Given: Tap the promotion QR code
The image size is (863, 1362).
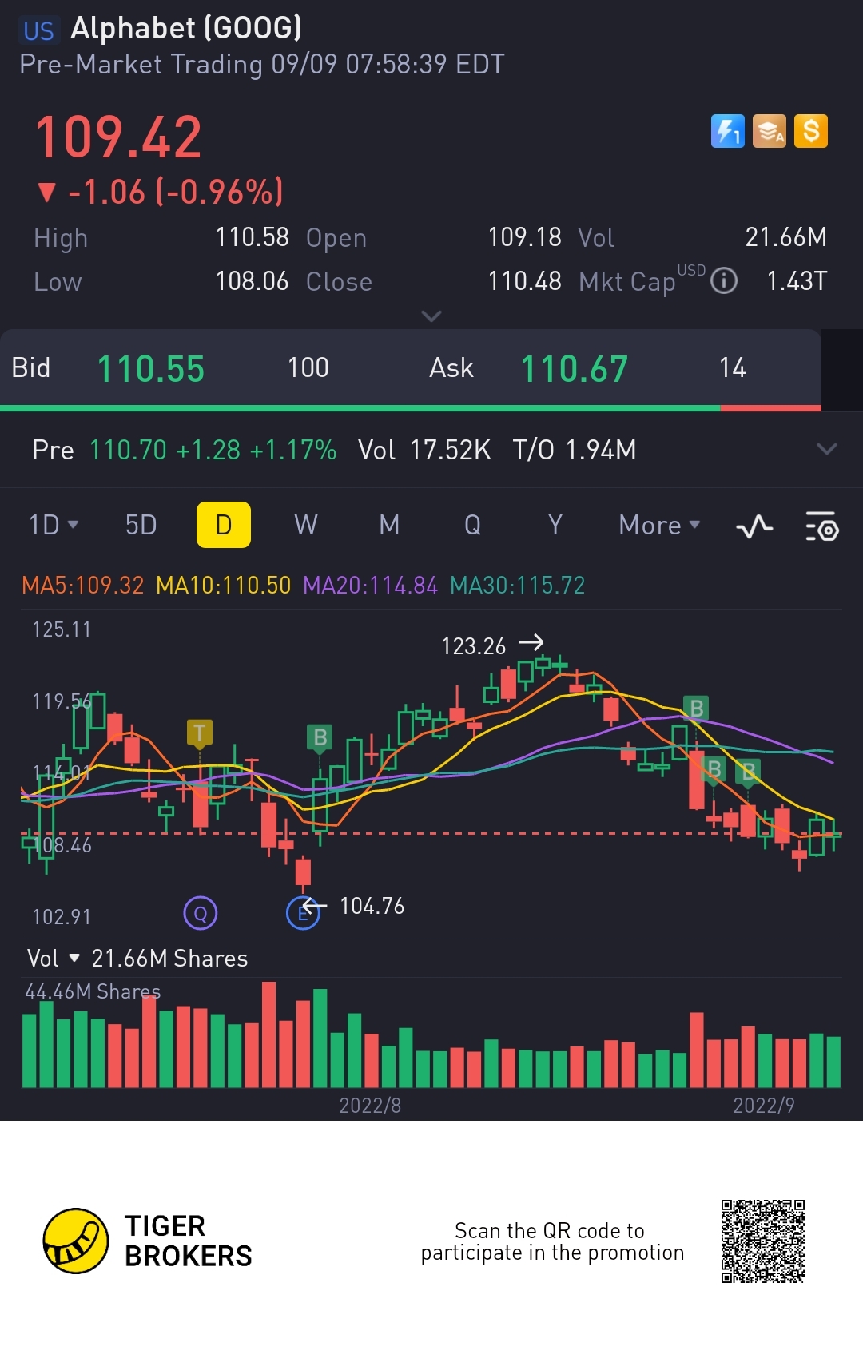Looking at the screenshot, I should pyautogui.click(x=763, y=1241).
